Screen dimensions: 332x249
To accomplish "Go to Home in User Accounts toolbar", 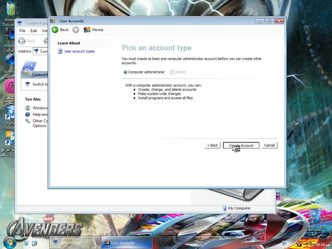I will 93,30.
